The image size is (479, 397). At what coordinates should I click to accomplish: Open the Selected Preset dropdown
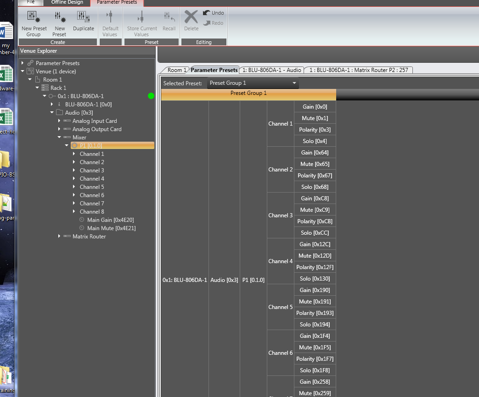click(x=253, y=83)
